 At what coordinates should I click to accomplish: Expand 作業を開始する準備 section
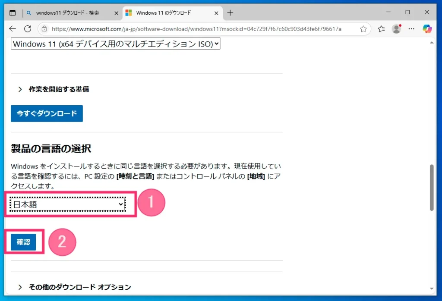coord(54,89)
